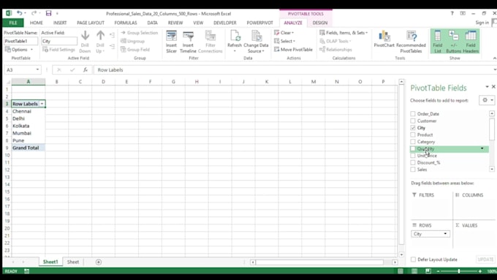Click the Redo icon in title bar
Viewport: 497px width, 280px height.
pyautogui.click(x=34, y=13)
